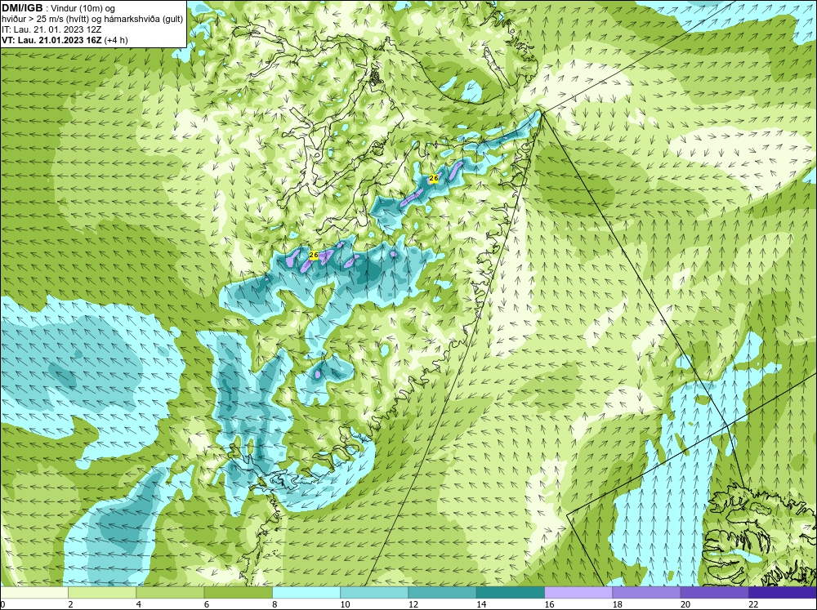This screenshot has height=610, width=817.
Task: Click the 'hviður > 25 m/s (hvítt)' text line
Action: click(92, 19)
